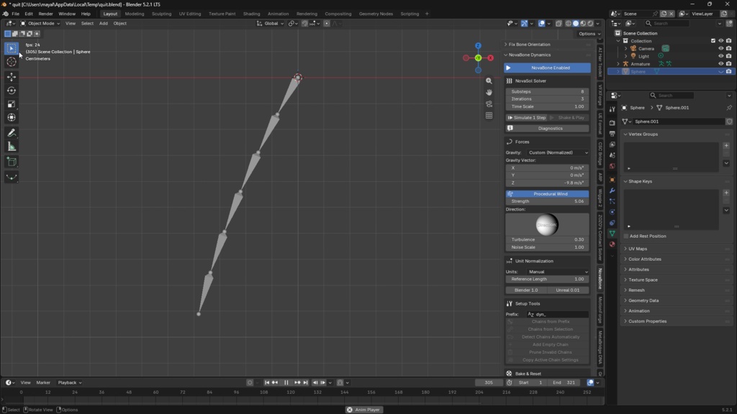
Task: Click the Blender logo menu icon
Action: pos(5,14)
